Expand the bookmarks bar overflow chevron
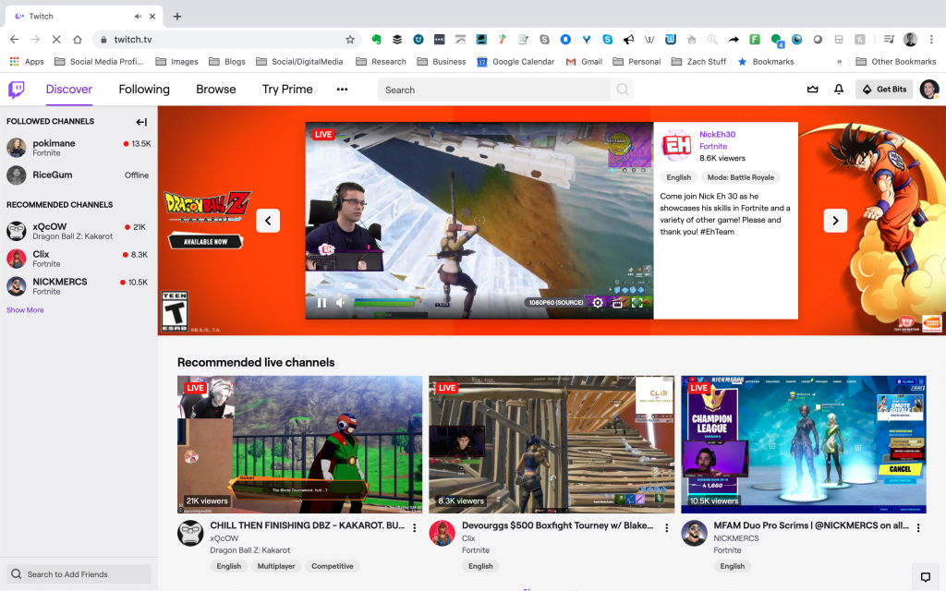 click(x=839, y=62)
